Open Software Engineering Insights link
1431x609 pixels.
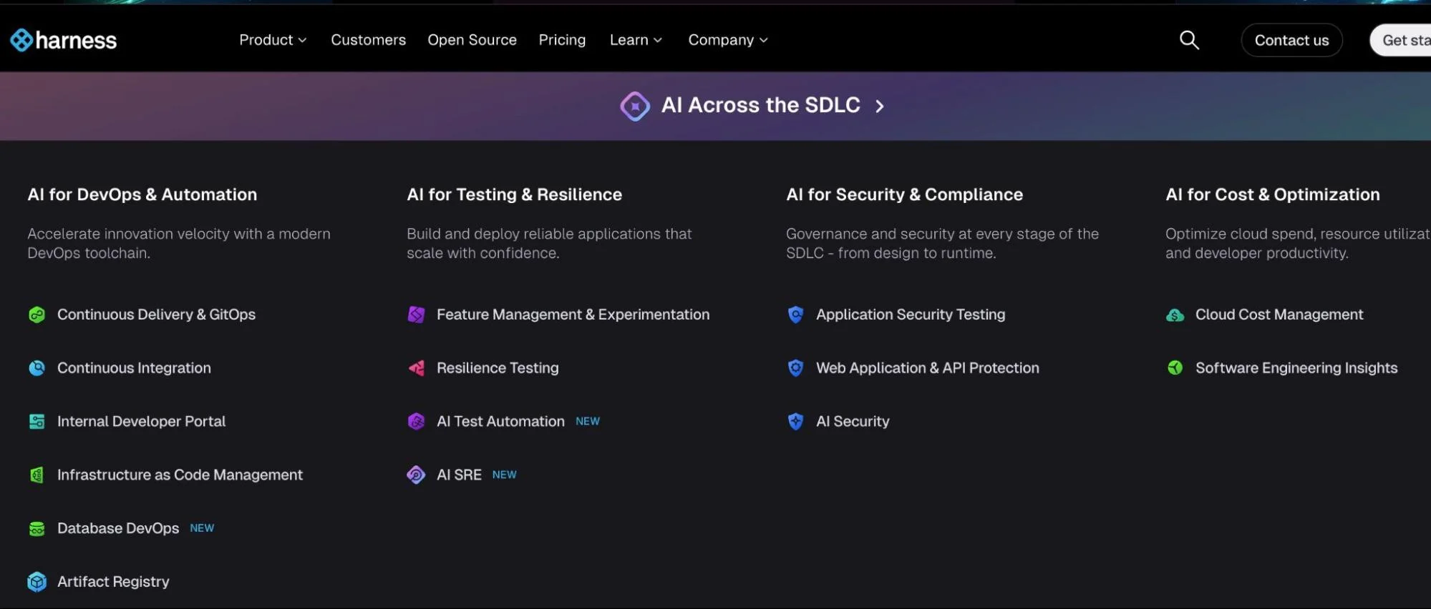[1296, 368]
